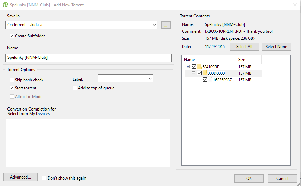The width and height of the screenshot is (301, 186).
Task: Select the 000D0000 folder row name
Action: pyautogui.click(x=216, y=73)
